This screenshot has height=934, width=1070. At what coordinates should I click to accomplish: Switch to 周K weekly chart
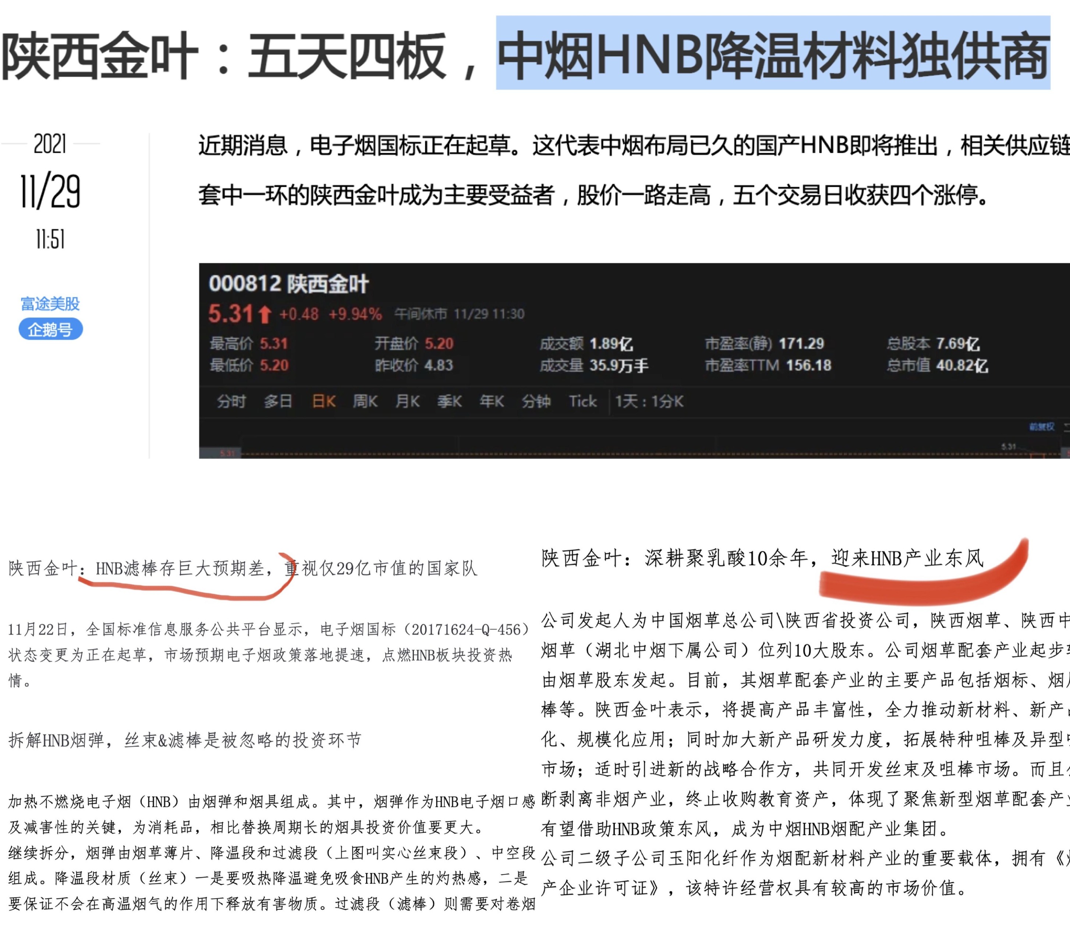click(365, 401)
